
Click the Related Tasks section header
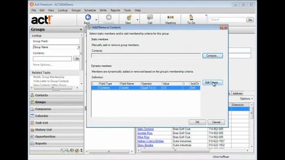[55, 72]
